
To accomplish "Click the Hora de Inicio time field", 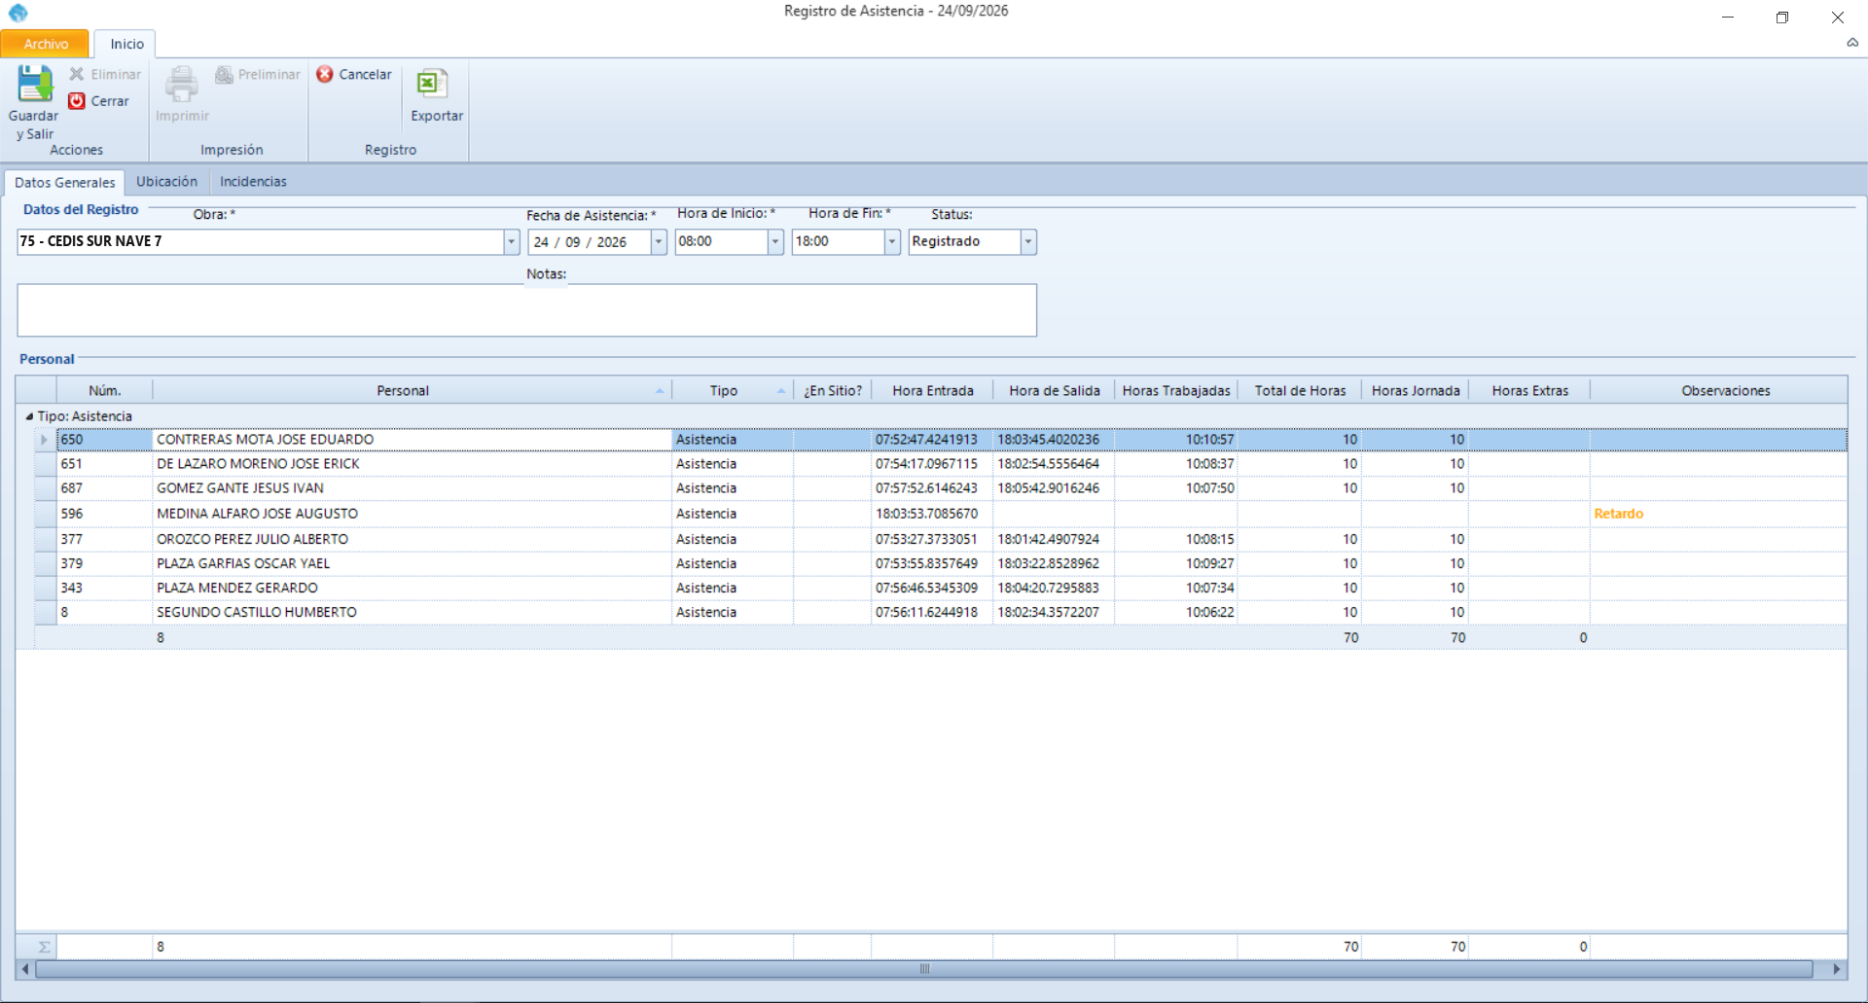I will click(721, 241).
